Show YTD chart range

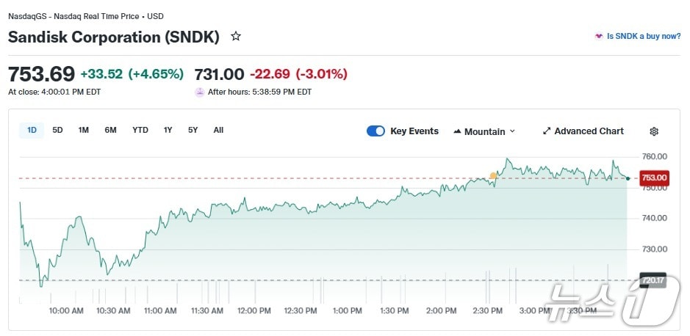[x=140, y=130]
